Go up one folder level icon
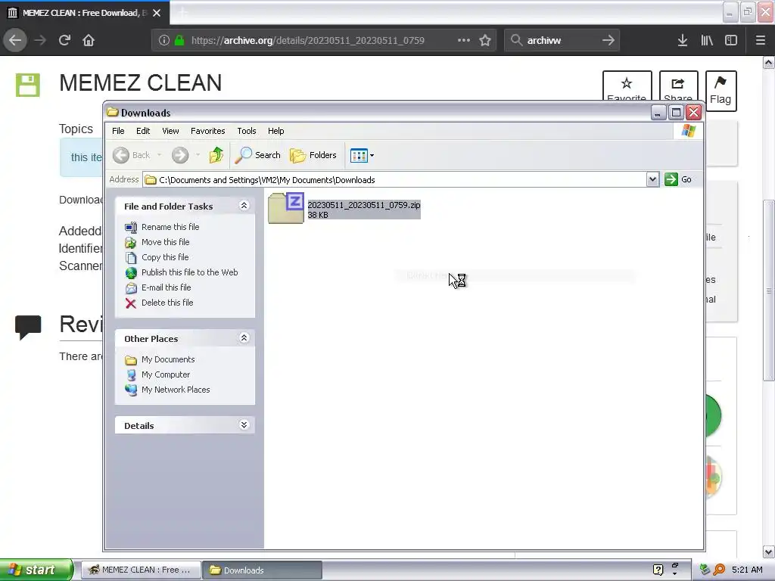The width and height of the screenshot is (775, 581). coord(216,155)
